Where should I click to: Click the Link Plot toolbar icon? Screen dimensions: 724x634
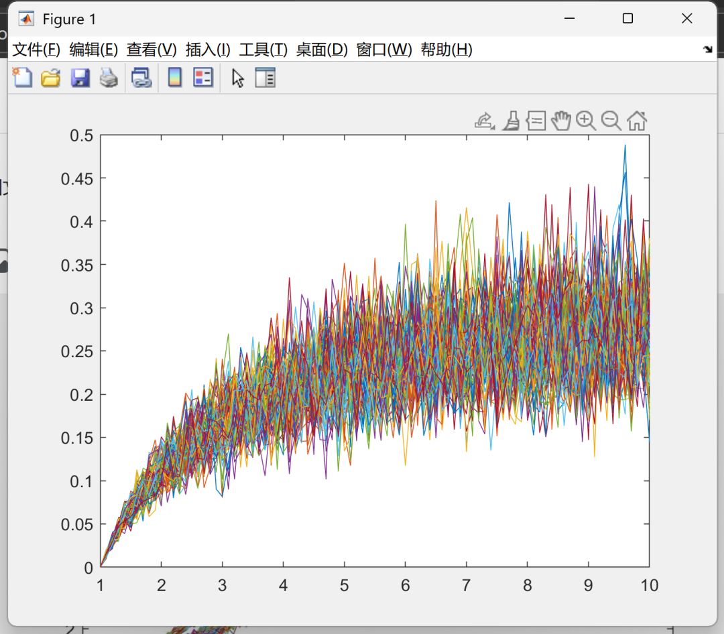[141, 78]
